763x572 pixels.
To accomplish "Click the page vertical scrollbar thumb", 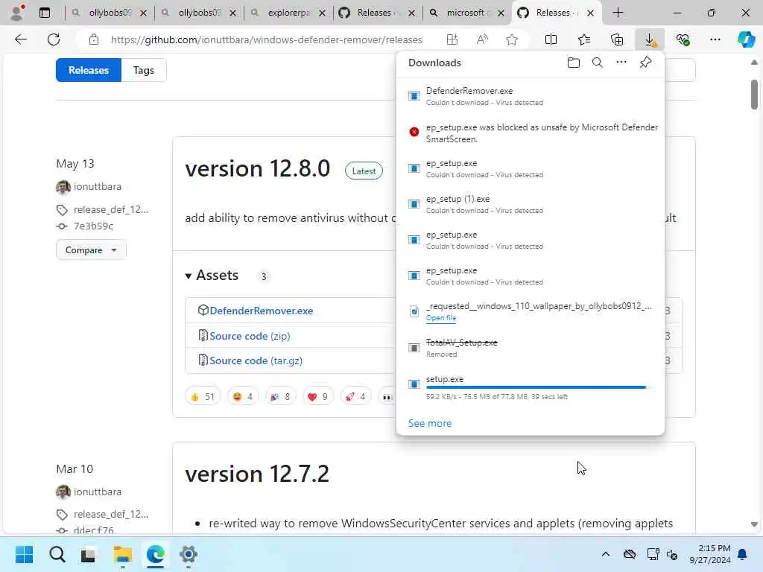I will 754,95.
